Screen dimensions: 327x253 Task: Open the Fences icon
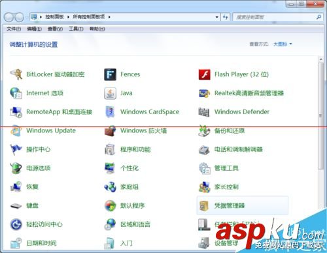click(111, 74)
